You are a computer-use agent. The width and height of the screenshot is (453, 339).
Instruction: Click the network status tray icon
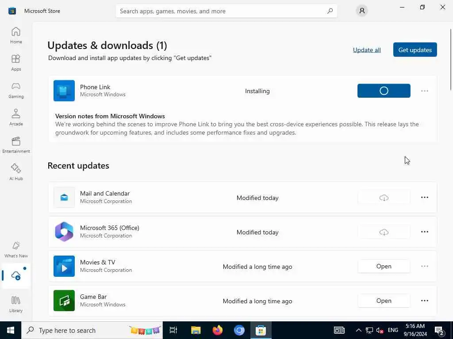pos(369,330)
